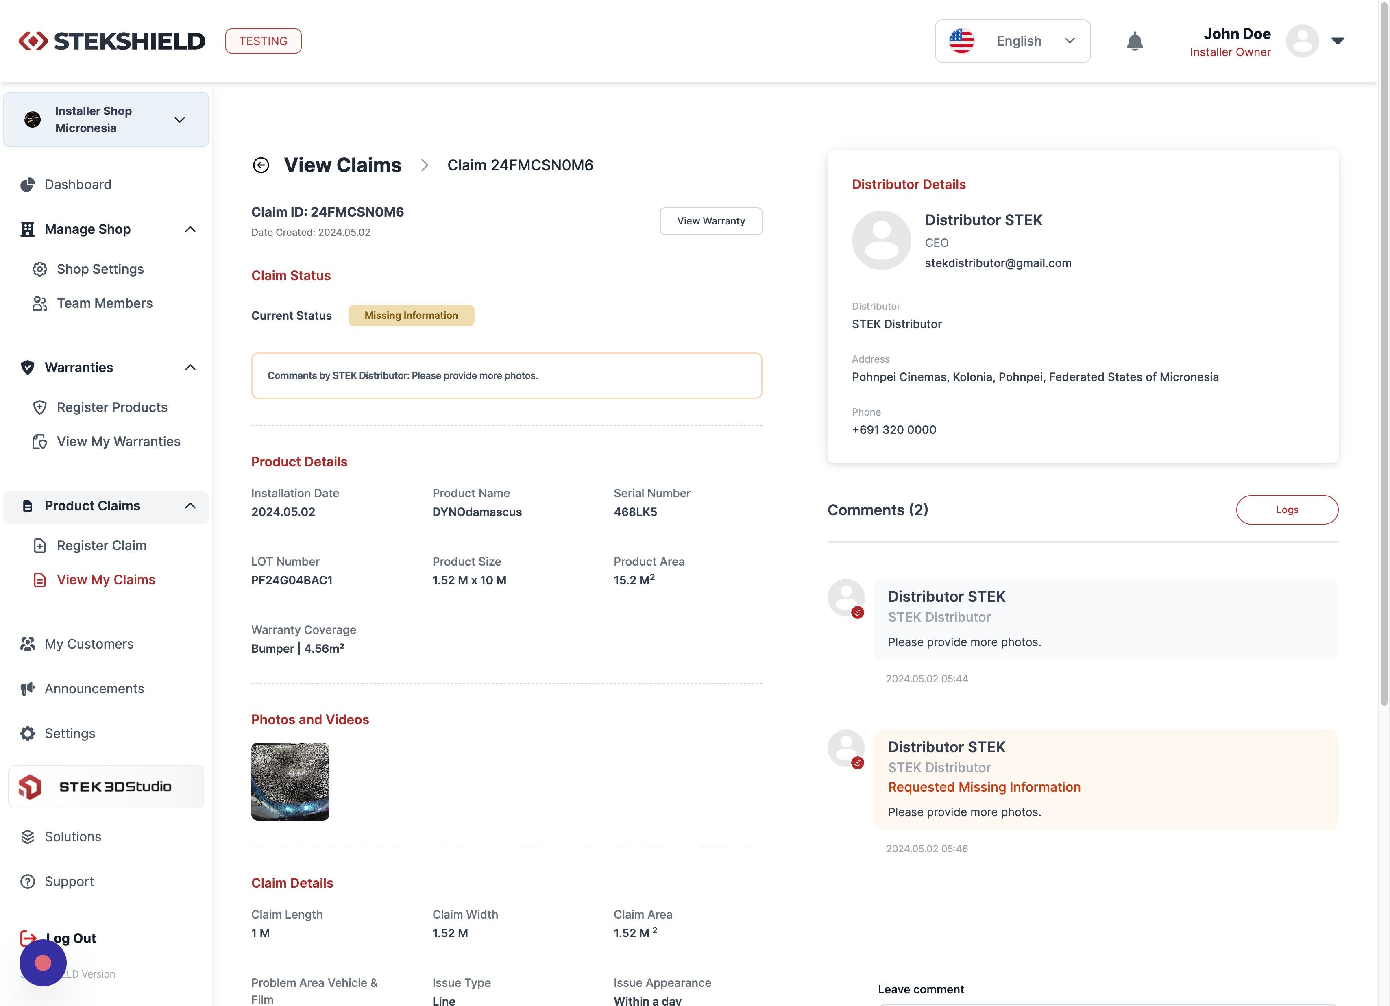Click the comment timestamp 2024.05.02 05:44

[927, 679]
